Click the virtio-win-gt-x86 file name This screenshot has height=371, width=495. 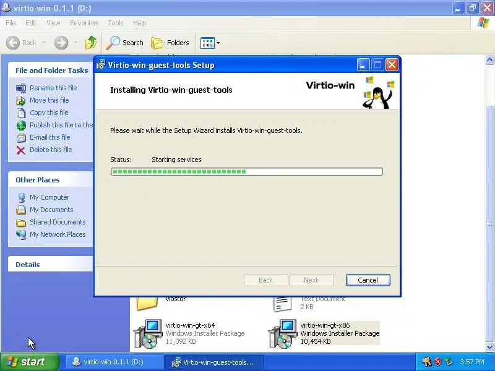[325, 325]
